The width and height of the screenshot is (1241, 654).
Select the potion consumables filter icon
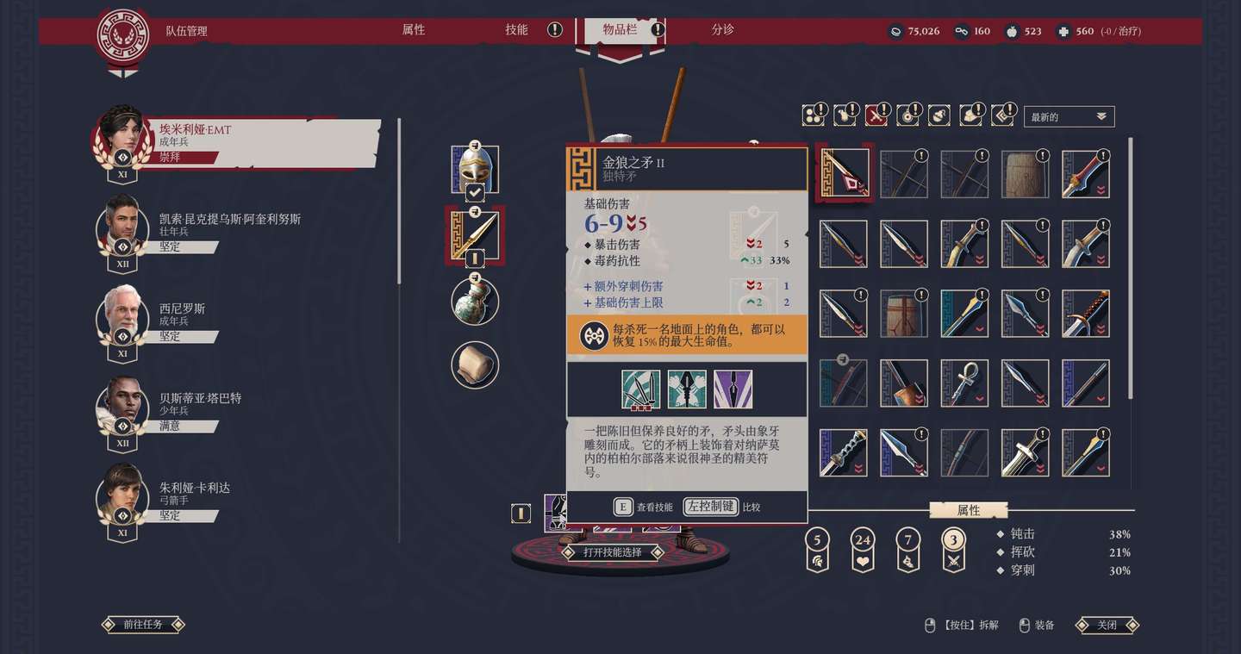pos(939,115)
